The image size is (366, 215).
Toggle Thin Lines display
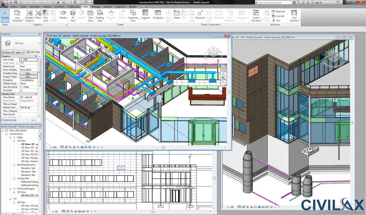tap(45, 16)
